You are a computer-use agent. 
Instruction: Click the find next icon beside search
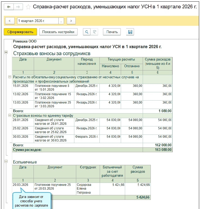(x=94, y=32)
